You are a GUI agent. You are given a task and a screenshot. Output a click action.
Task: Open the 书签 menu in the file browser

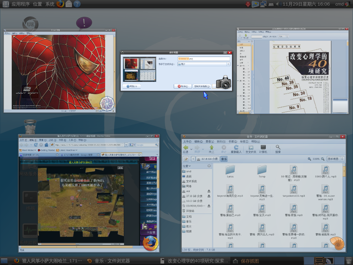pyautogui.click(x=233, y=141)
